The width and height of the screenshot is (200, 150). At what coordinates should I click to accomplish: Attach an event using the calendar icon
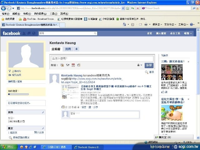73,65
